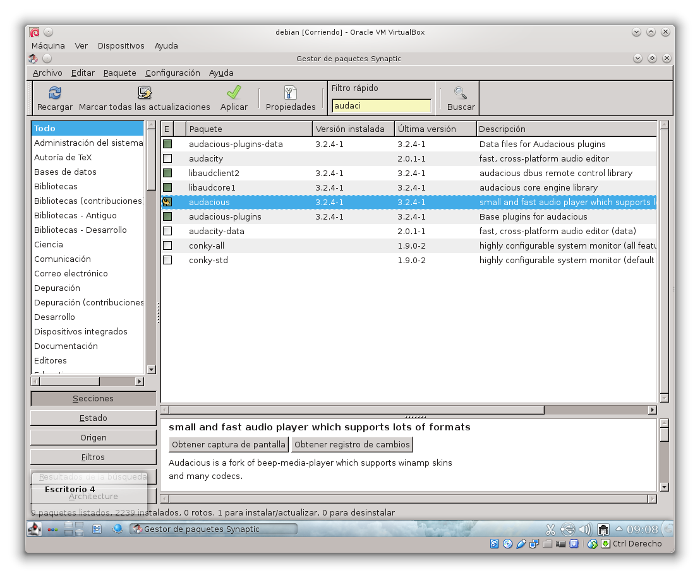The image size is (700, 578).
Task: Click category list scroll up arrow
Action: (152, 124)
